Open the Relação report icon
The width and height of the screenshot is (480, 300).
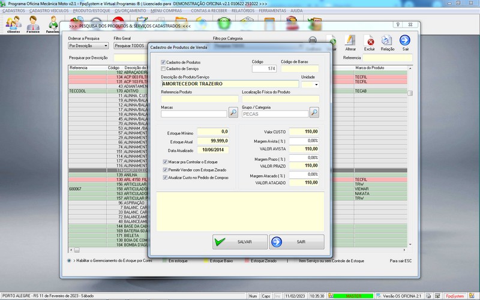click(387, 43)
